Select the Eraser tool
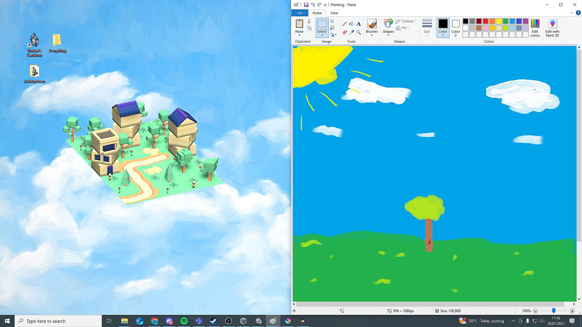 (344, 32)
